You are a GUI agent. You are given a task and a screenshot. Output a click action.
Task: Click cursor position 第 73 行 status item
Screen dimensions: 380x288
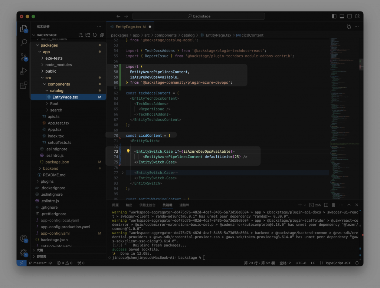pyautogui.click(x=259, y=263)
